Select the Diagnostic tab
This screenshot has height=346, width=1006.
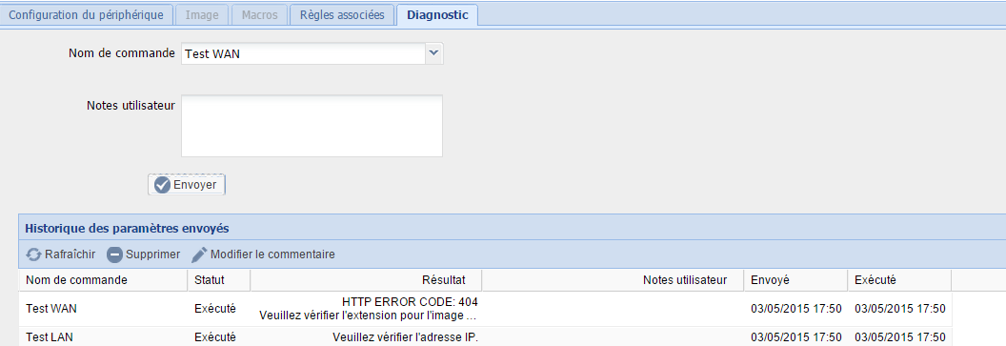[x=437, y=14]
